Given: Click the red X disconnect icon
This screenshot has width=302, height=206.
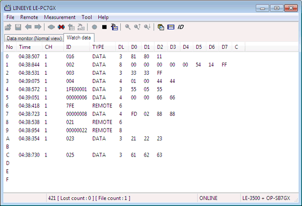Looking at the screenshot, I should click(x=61, y=27).
